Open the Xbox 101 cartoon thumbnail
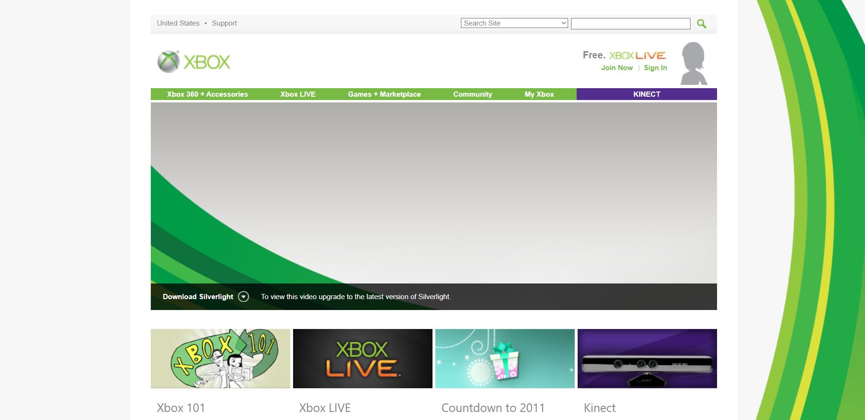Viewport: 865px width, 420px height. tap(221, 359)
